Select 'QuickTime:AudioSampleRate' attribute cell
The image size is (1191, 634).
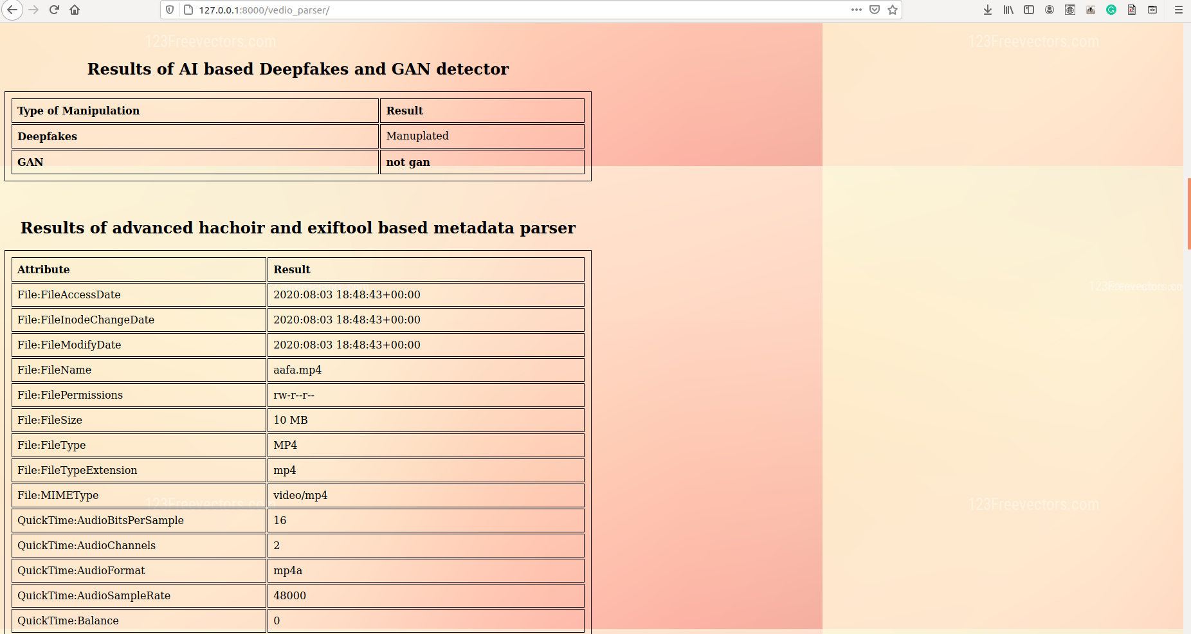(x=139, y=595)
